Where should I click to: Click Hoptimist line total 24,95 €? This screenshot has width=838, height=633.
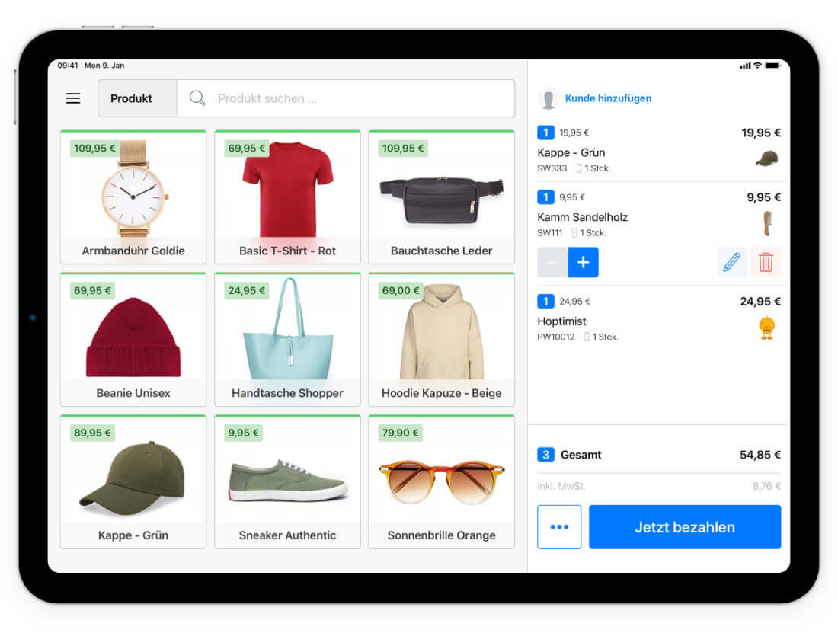tap(760, 302)
